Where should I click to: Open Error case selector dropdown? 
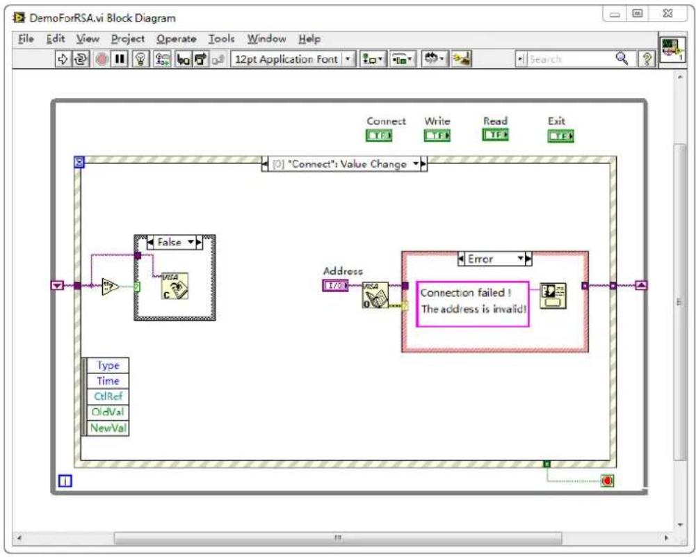tap(521, 258)
